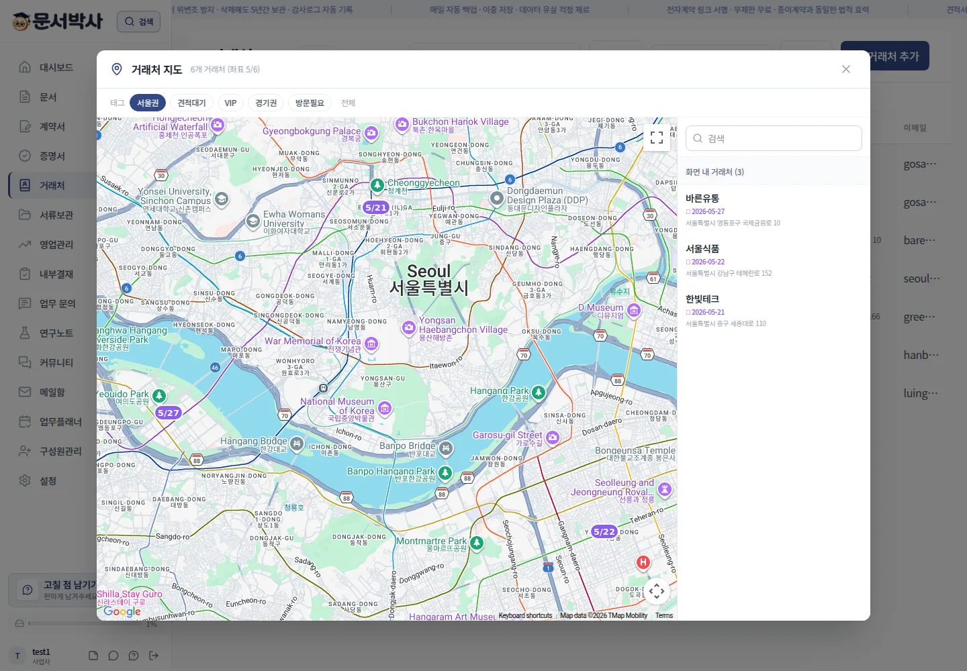Viewport: 967px width, 671px height.
Task: Click the War Memorial of Korea icon
Action: click(371, 344)
